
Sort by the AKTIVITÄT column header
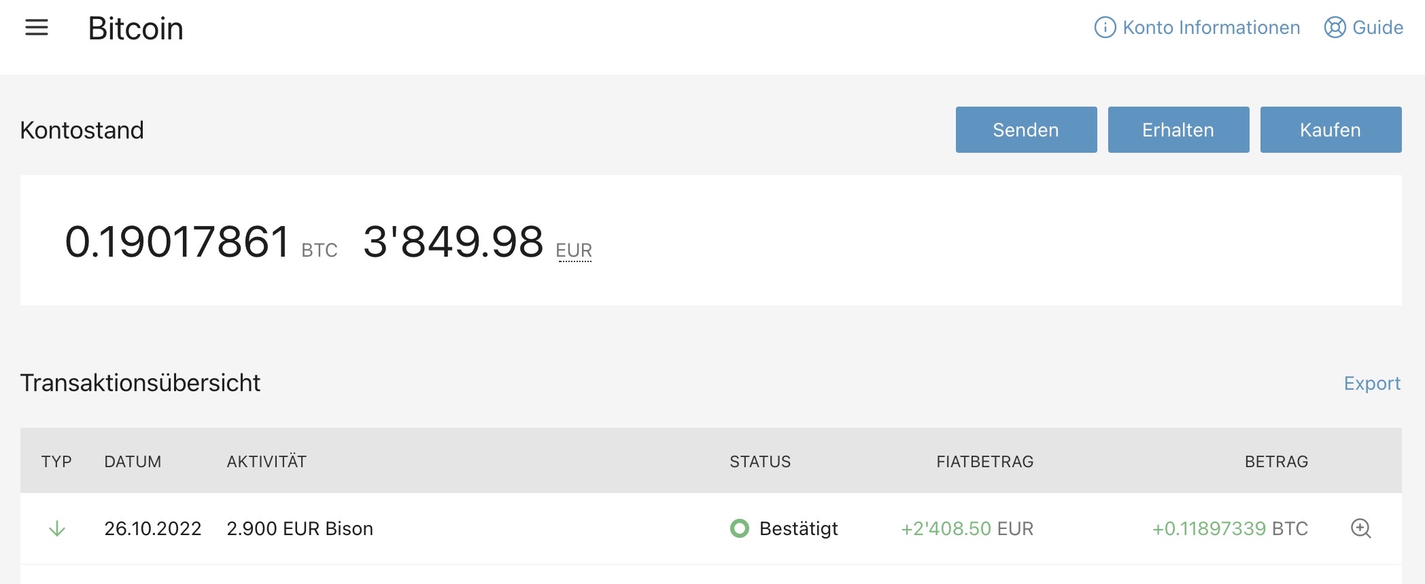[267, 462]
